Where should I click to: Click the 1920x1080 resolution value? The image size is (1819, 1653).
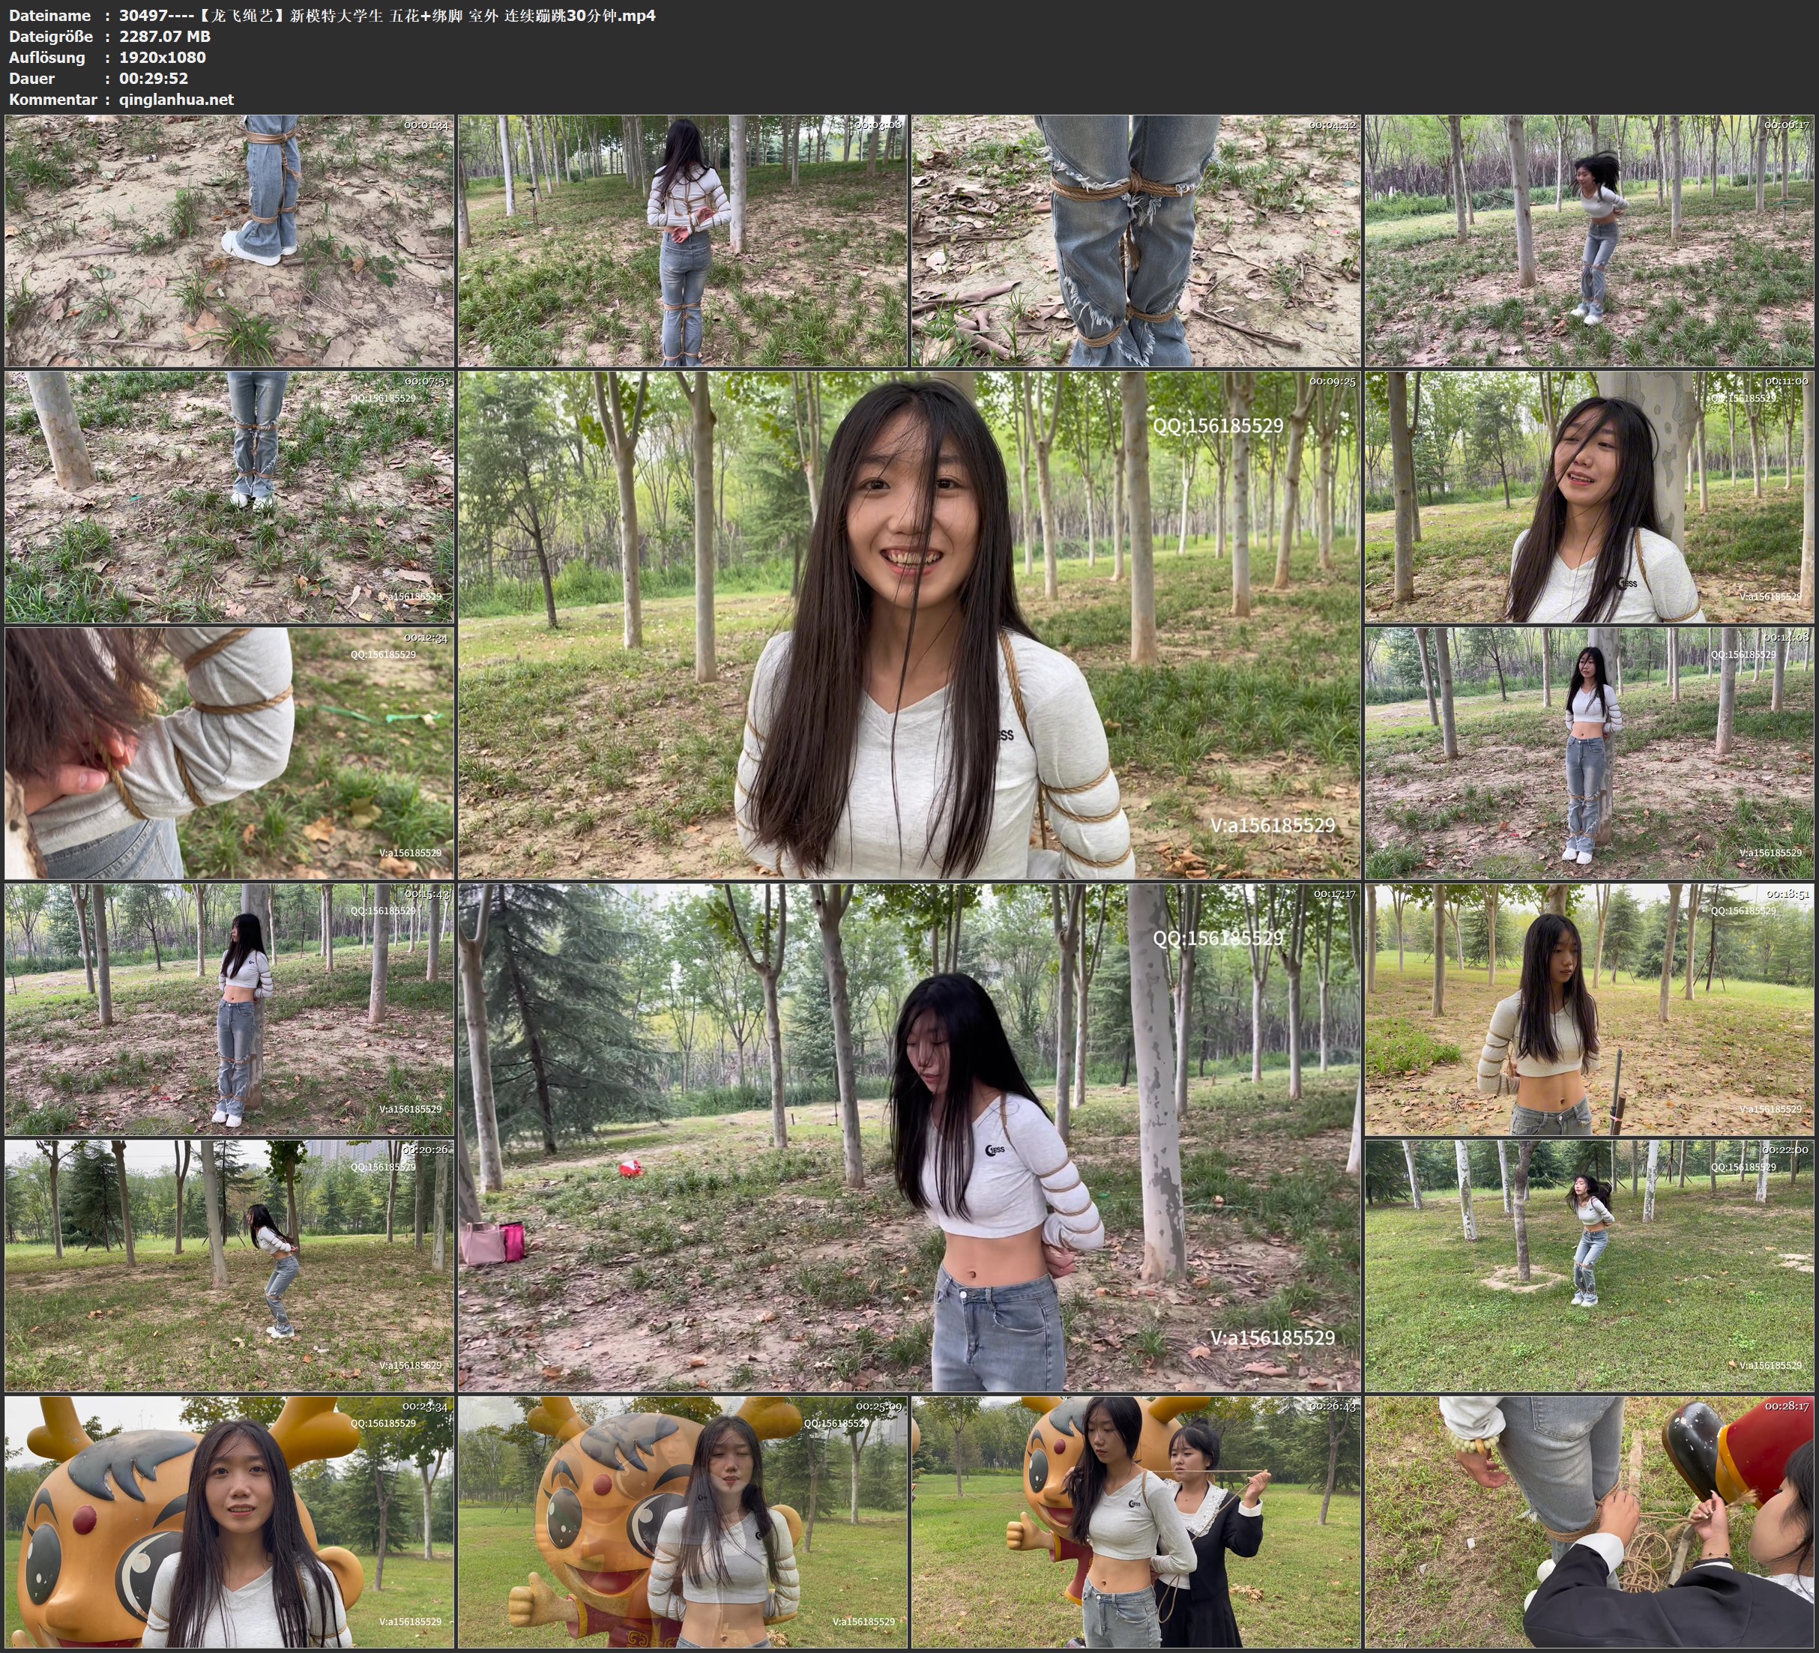point(163,57)
